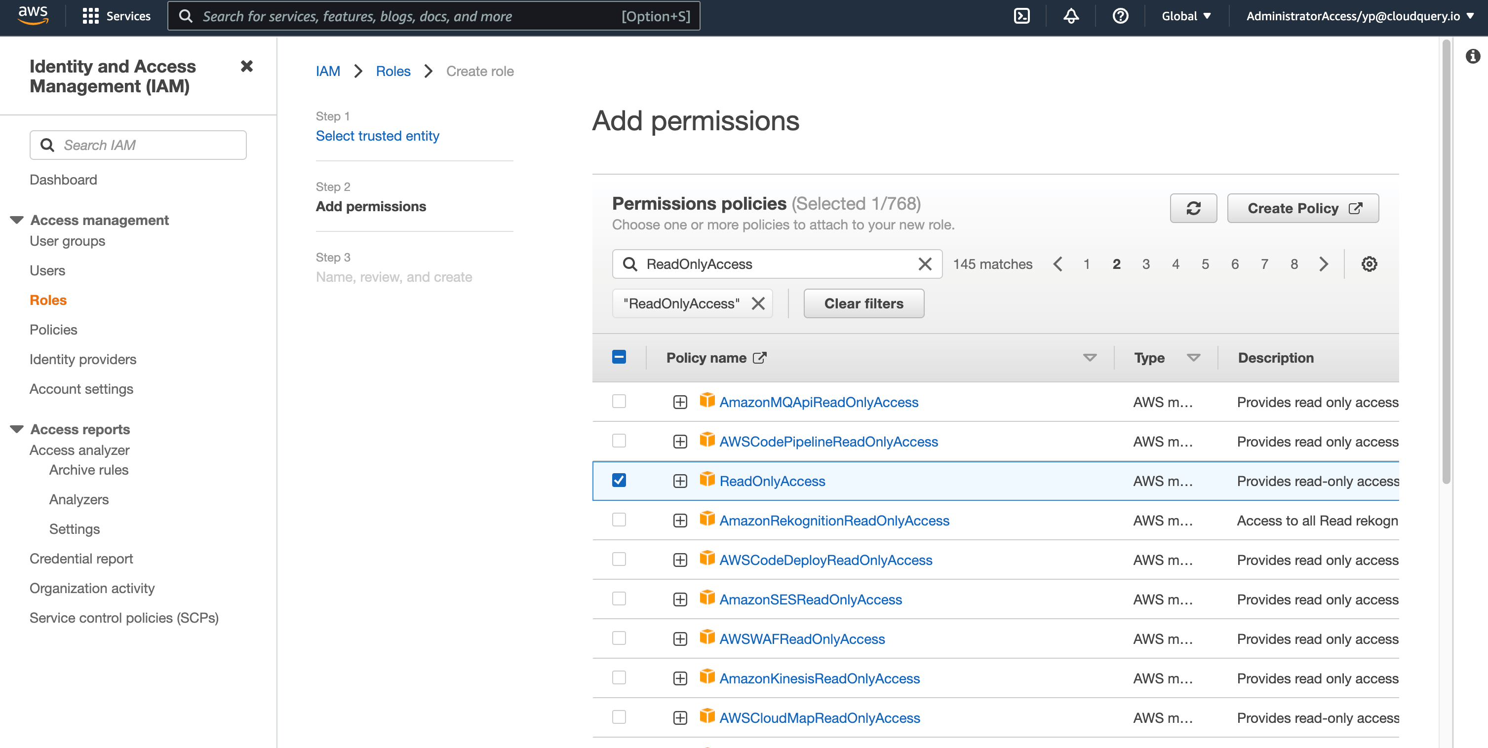The height and width of the screenshot is (748, 1488).
Task: Clear the ReadOnlyAccess search text
Action: [x=924, y=264]
